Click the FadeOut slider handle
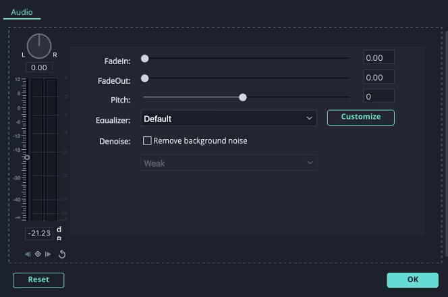448x297 pixels. pyautogui.click(x=144, y=78)
